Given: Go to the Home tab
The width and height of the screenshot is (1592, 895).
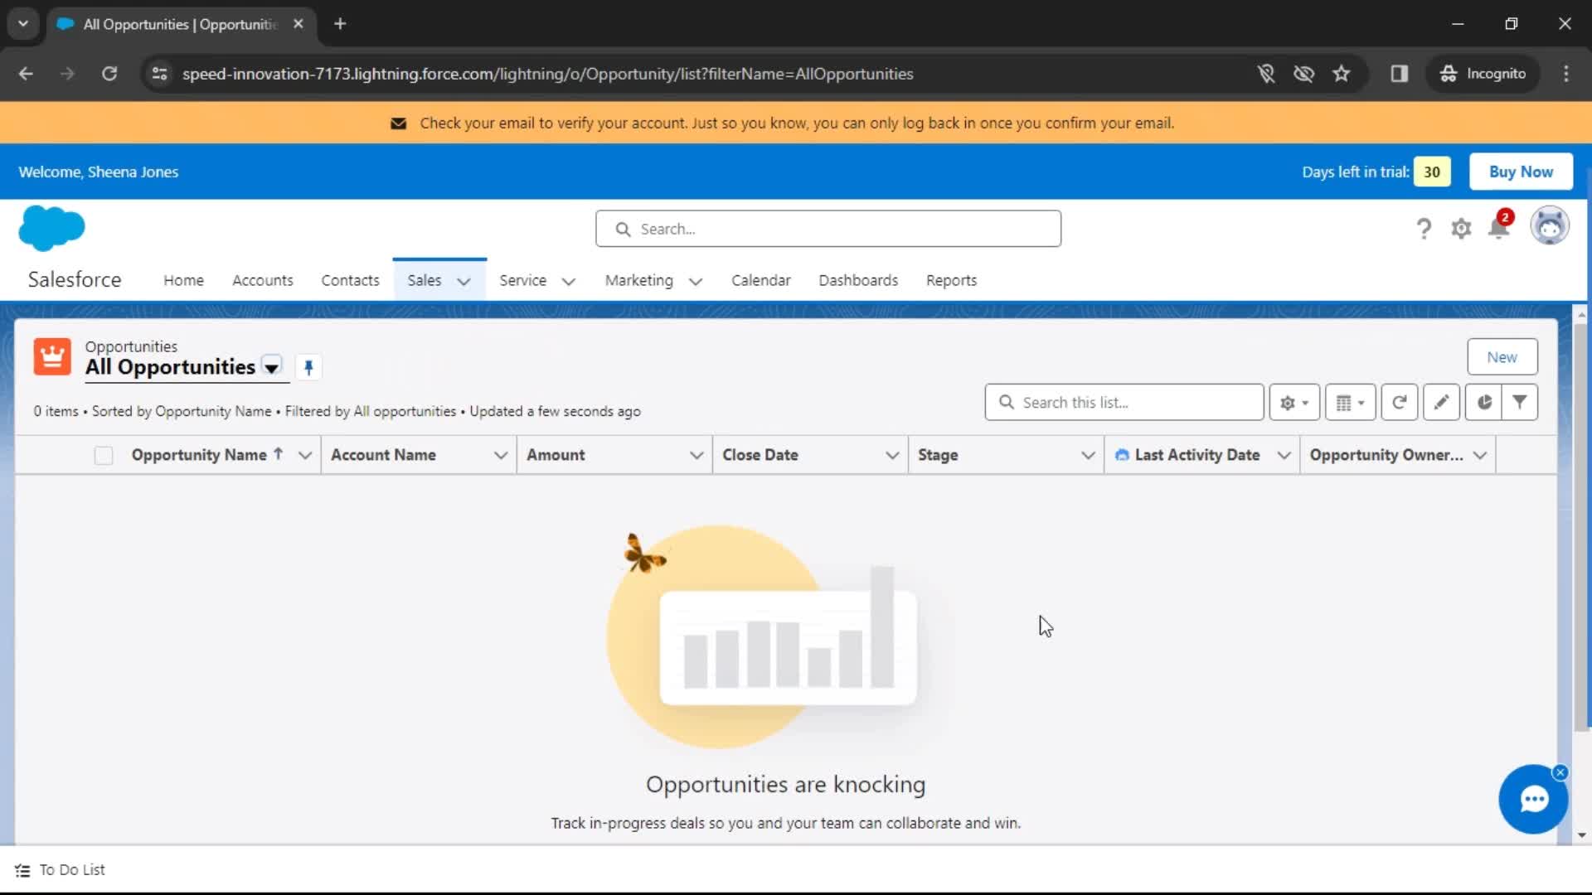Looking at the screenshot, I should tap(183, 280).
